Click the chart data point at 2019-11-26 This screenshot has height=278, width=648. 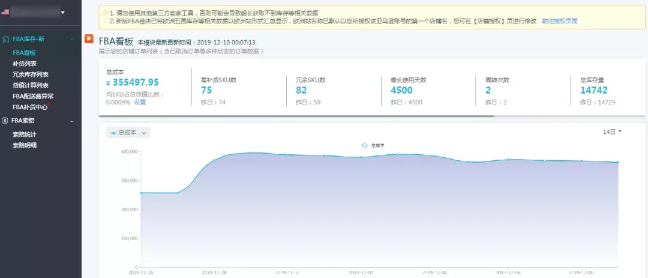pyautogui.click(x=141, y=193)
